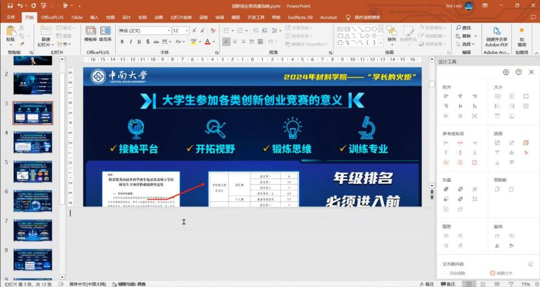
Task: Open the 单页库 single page library icon
Action: coord(105,34)
